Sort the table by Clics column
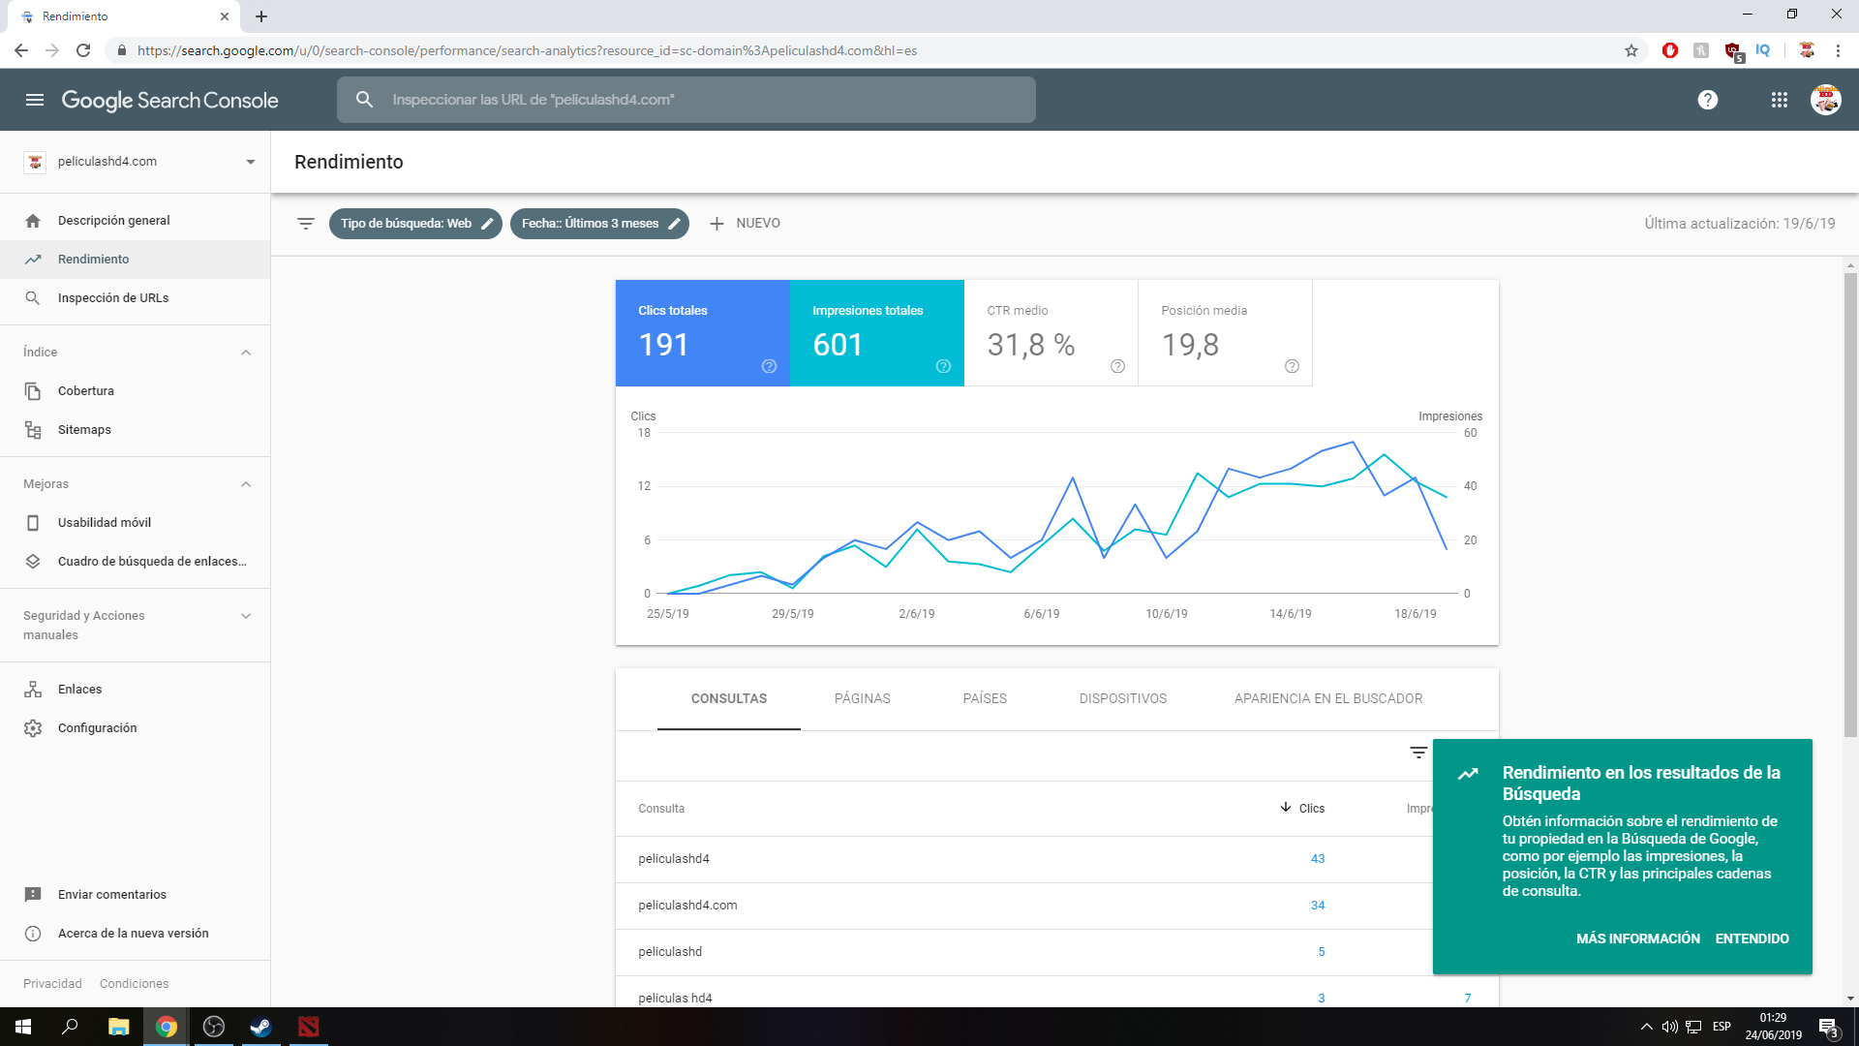This screenshot has width=1859, height=1046. [1302, 809]
